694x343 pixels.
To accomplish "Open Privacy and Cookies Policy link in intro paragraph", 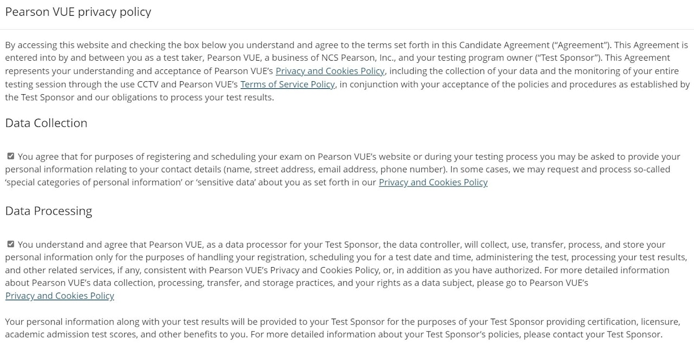I will click(x=330, y=71).
